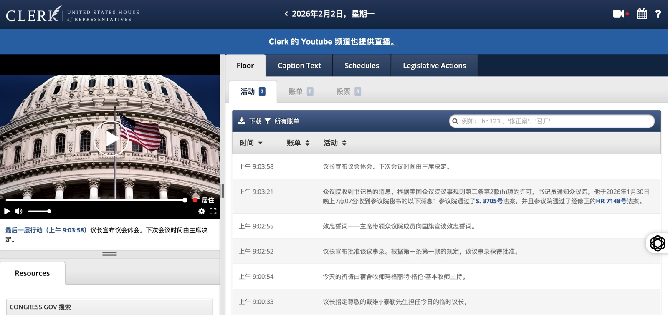This screenshot has width=668, height=315.
Task: Click the vertical splitter between video and table
Action: click(223, 190)
